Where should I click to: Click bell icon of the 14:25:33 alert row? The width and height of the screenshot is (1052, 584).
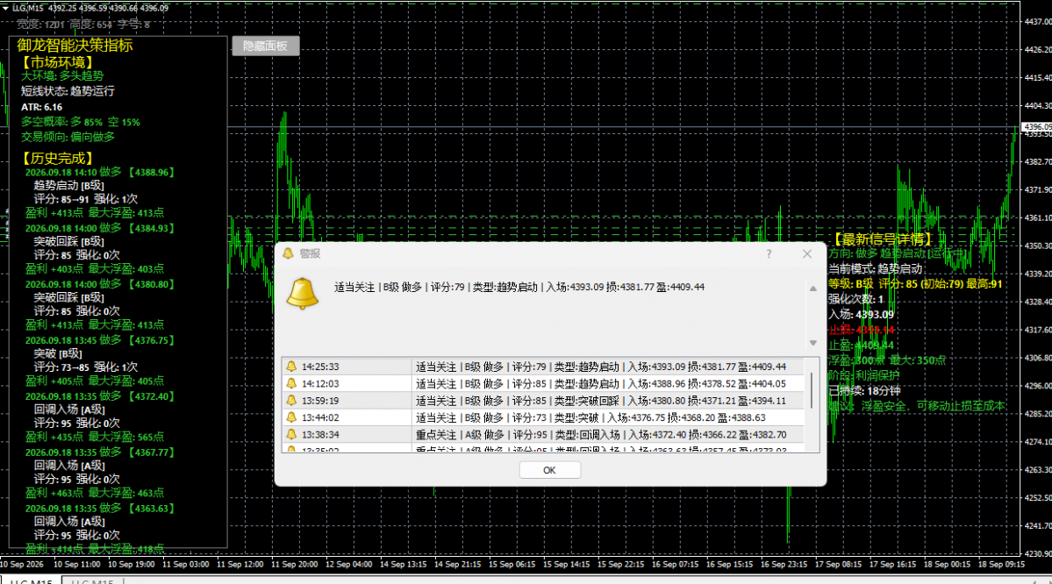click(291, 366)
